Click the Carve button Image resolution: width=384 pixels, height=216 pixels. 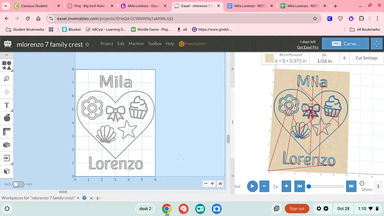[345, 44]
